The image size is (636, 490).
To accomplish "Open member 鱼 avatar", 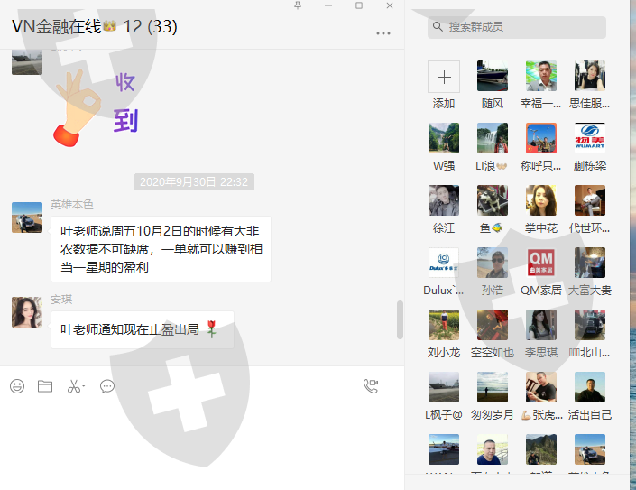I will (493, 200).
